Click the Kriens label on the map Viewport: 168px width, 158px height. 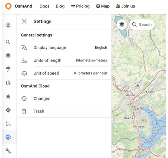129,118
